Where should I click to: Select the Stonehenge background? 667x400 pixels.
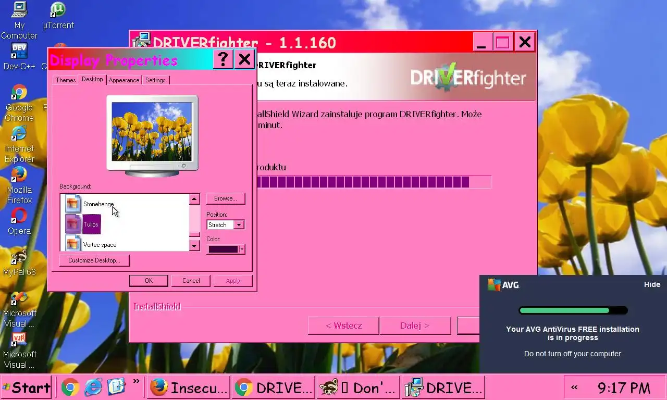tap(98, 204)
